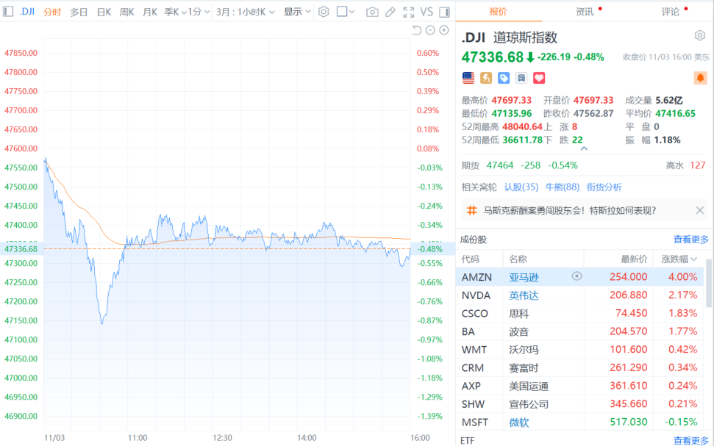Viewport: 714px width, 446px height.
Task: Select the CRM 赛富时 row
Action: pyautogui.click(x=579, y=367)
